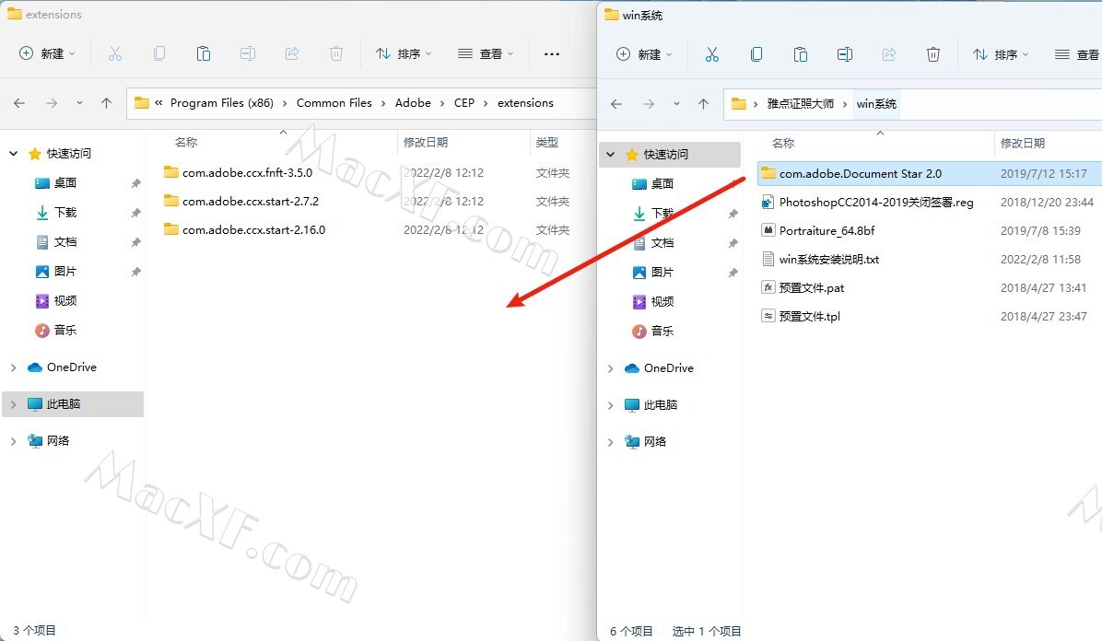Click Adobe breadcrumb in address bar
The image size is (1102, 641).
pyautogui.click(x=413, y=102)
